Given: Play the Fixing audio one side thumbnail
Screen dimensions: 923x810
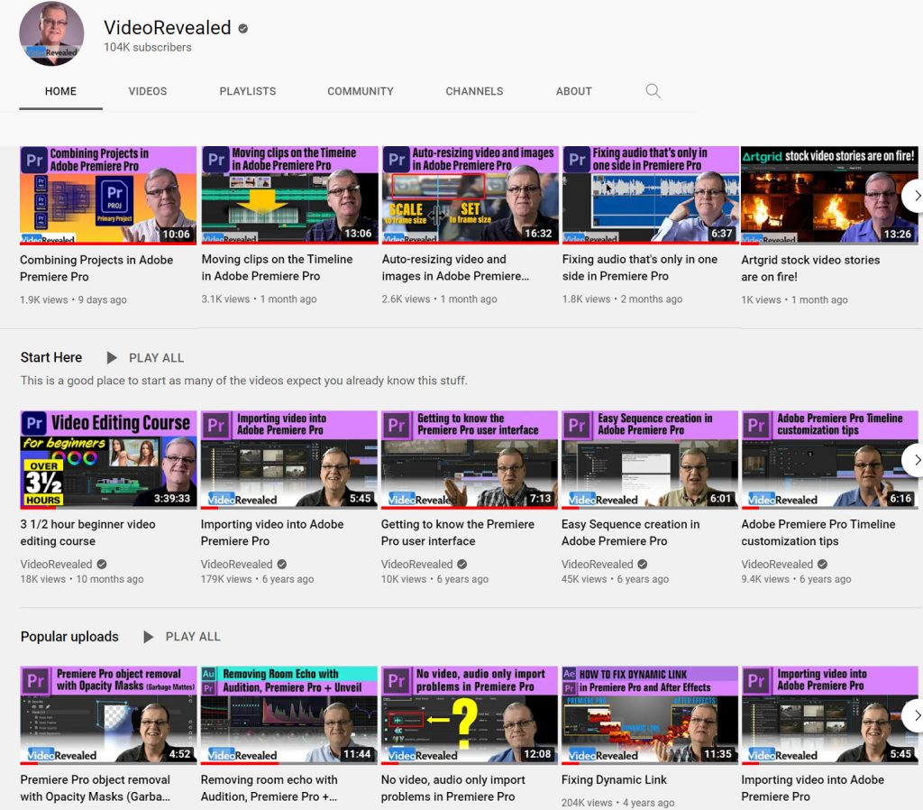Looking at the screenshot, I should click(x=651, y=195).
